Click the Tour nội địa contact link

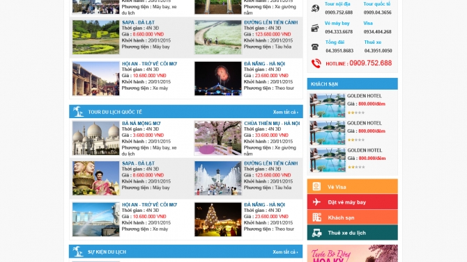click(x=337, y=4)
